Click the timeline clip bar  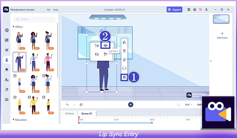click(116, 123)
